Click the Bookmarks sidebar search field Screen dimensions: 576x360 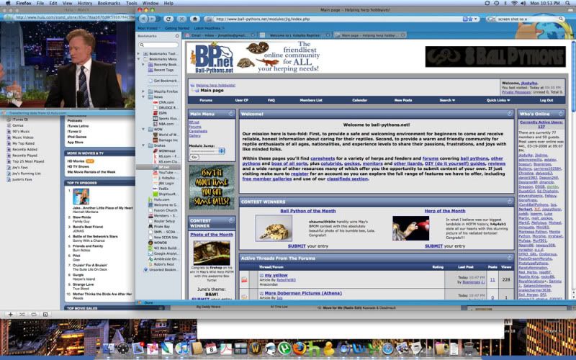pos(158,45)
